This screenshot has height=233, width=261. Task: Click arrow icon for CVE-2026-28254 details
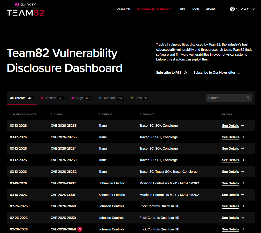pyautogui.click(x=243, y=148)
